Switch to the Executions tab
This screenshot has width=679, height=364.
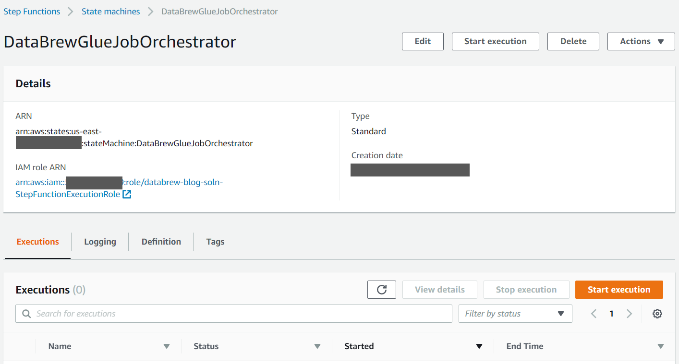point(37,242)
